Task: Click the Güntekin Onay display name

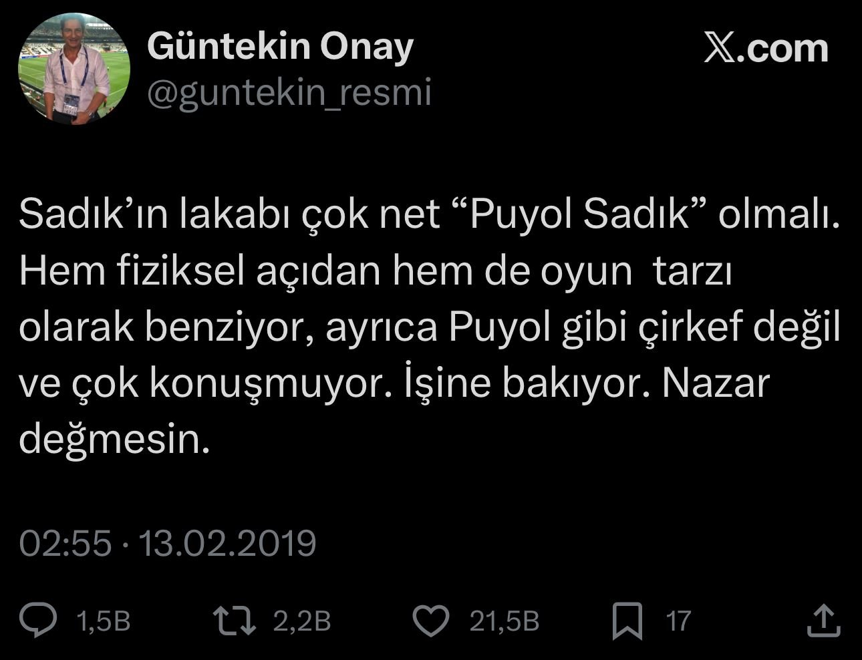Action: click(280, 47)
